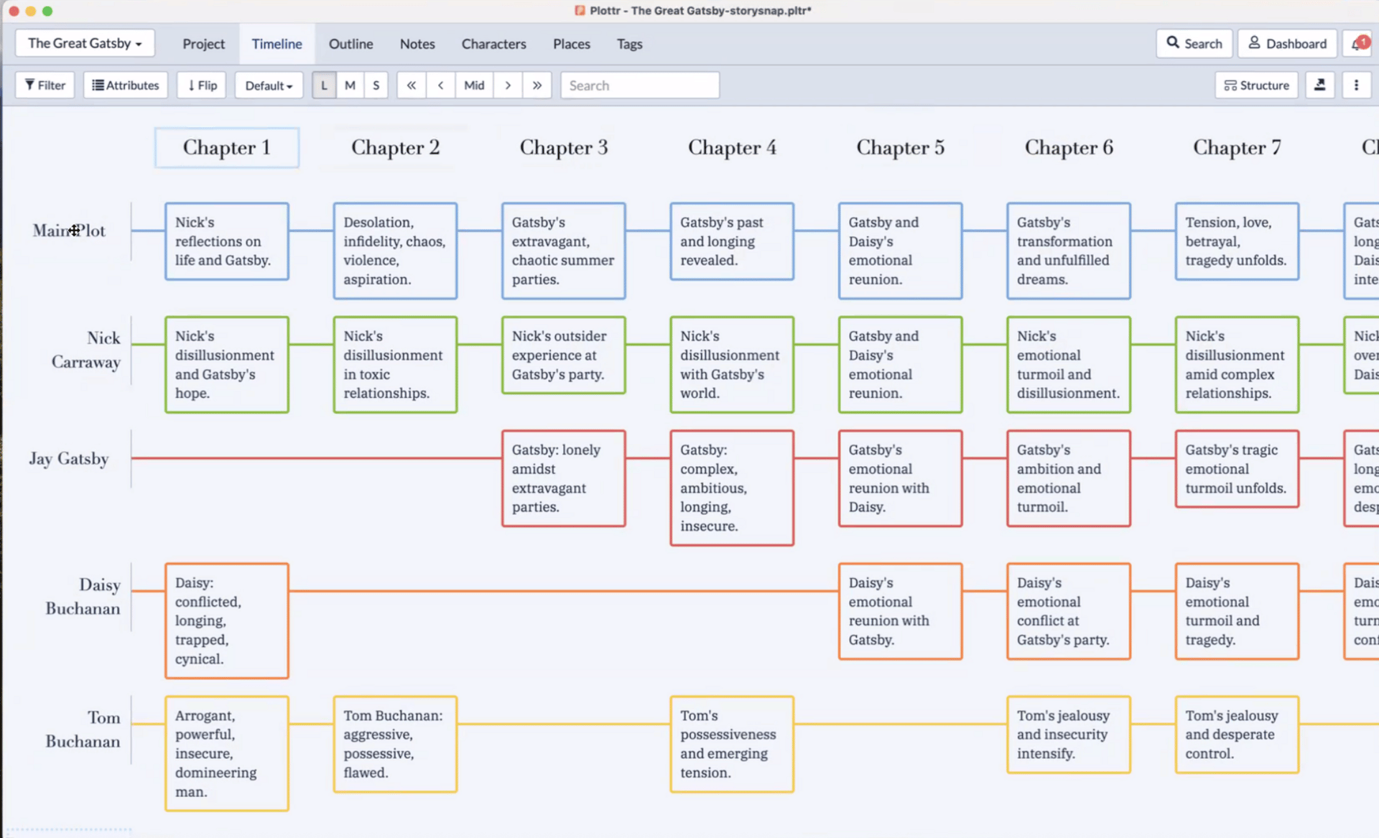1379x838 pixels.
Task: Select the Chapter 7 heading
Action: tap(1237, 147)
